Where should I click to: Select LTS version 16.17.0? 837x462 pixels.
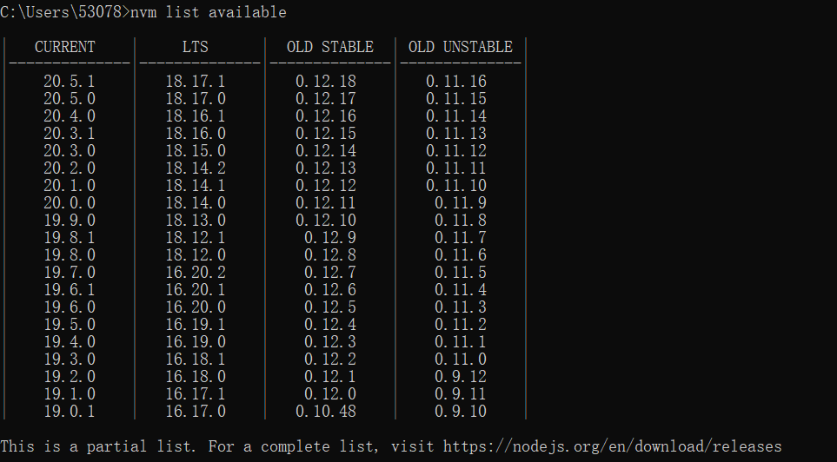point(196,412)
